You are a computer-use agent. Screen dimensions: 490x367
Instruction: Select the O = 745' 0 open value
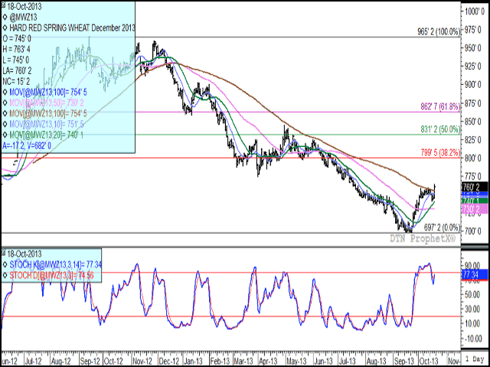(x=17, y=39)
